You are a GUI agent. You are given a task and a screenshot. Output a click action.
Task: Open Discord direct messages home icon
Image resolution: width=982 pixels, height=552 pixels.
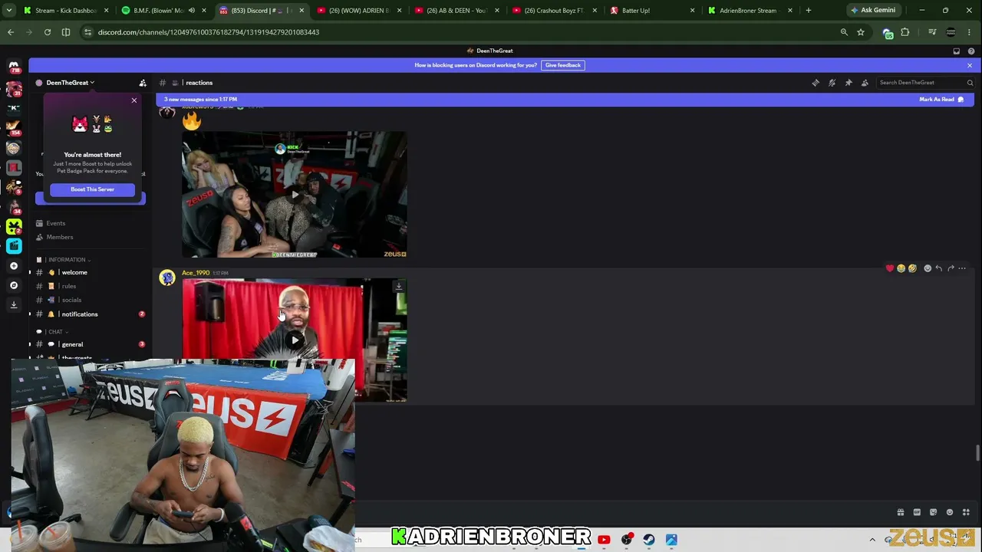tap(14, 67)
